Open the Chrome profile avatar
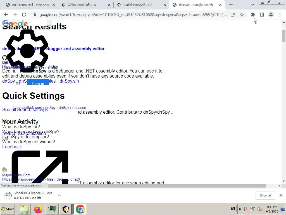The width and height of the screenshot is (286, 215). [271, 15]
